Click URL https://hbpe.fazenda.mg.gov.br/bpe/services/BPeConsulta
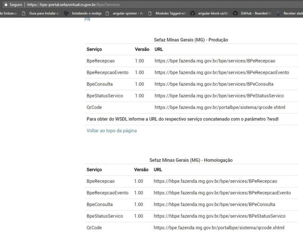Image resolution: width=303 pixels, height=233 pixels. coord(214,204)
